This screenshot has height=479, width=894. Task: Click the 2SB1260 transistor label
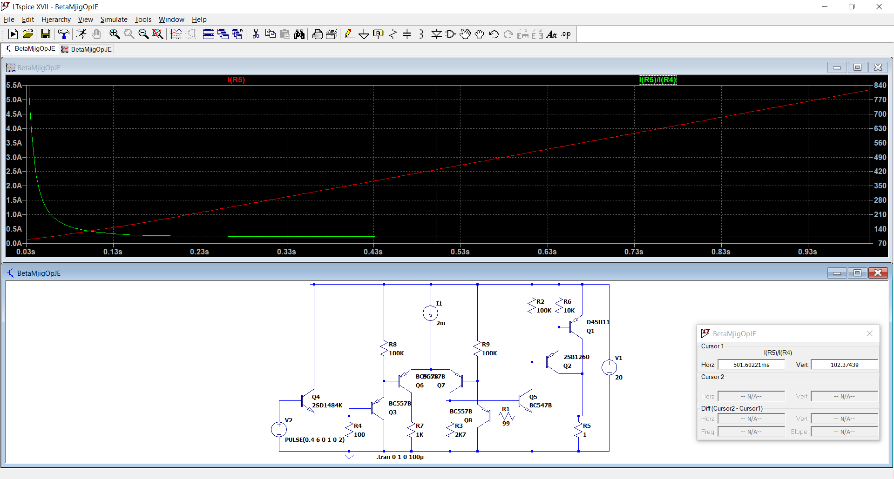click(x=576, y=357)
